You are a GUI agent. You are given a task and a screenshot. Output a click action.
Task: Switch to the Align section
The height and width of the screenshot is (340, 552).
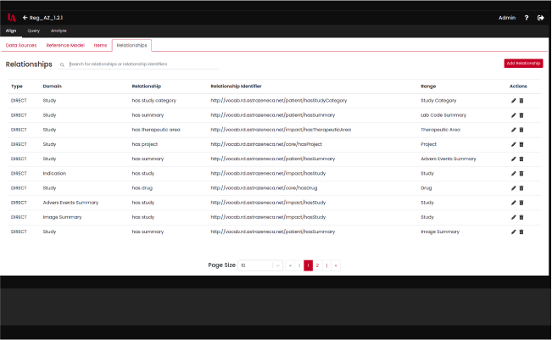point(11,31)
